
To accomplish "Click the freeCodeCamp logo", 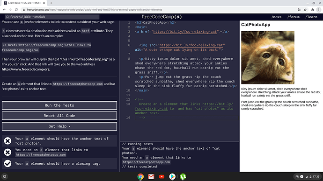I will (161, 17).
